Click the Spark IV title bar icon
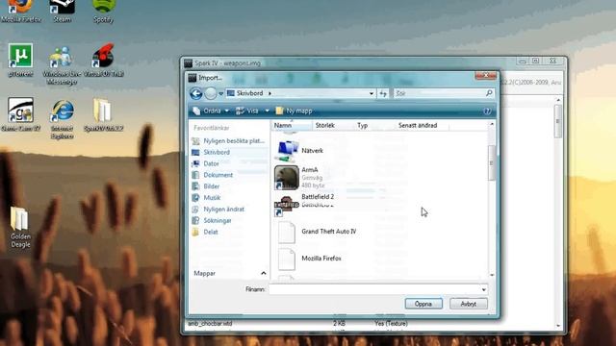This screenshot has width=616, height=346. tap(189, 63)
